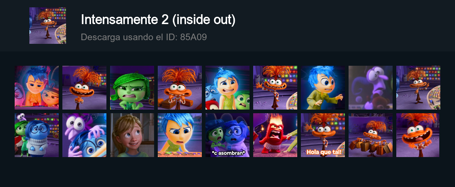Choose the angry red flaming character sticker
This screenshot has width=455, height=187.
[x=275, y=135]
